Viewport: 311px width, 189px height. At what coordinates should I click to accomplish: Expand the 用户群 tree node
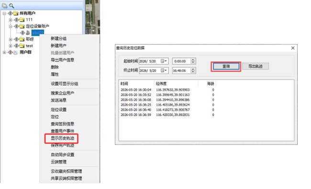tap(4, 52)
